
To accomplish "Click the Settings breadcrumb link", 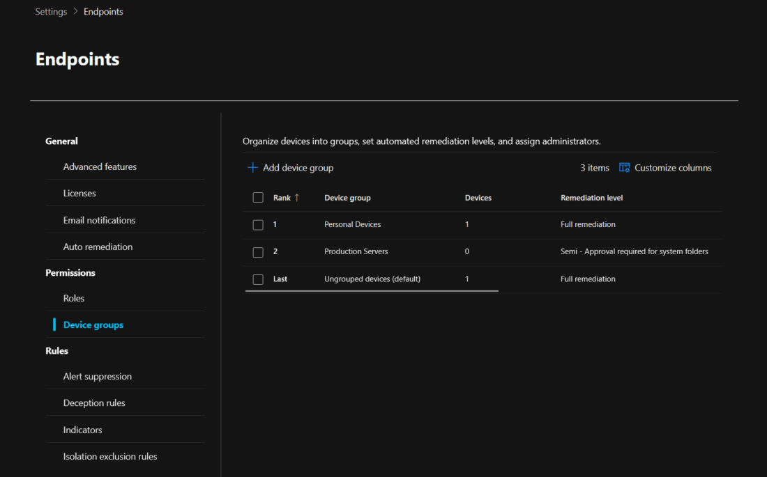I will (51, 11).
